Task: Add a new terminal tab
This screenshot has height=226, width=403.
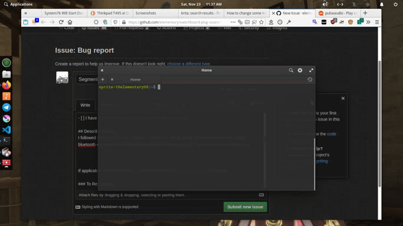Action: (x=103, y=79)
